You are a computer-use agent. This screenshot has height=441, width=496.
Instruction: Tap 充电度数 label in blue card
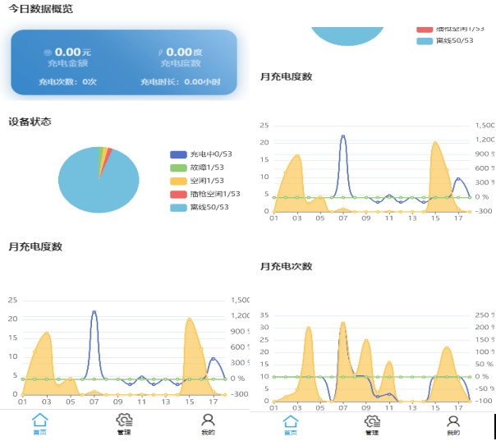coord(181,63)
